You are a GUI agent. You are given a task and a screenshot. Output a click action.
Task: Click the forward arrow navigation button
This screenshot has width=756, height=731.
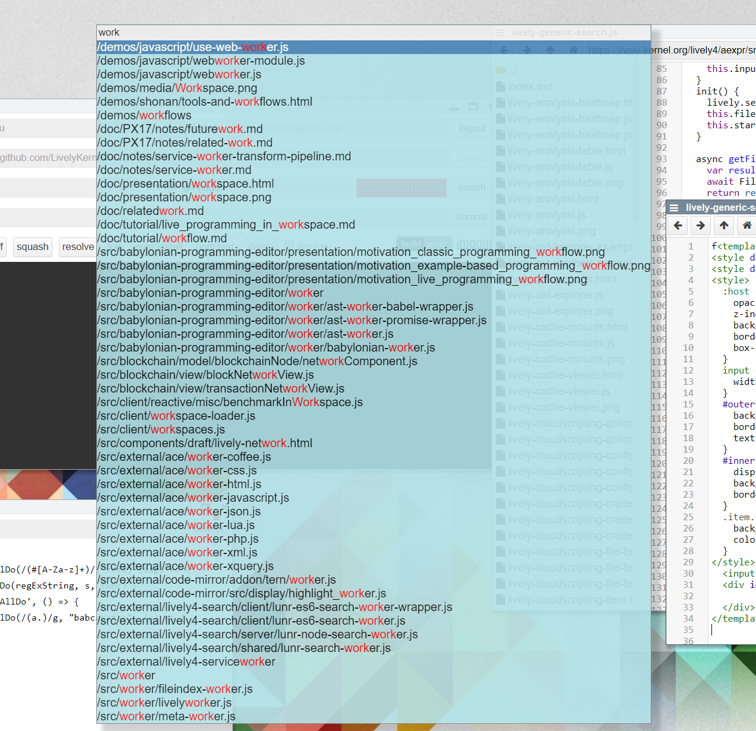(701, 226)
